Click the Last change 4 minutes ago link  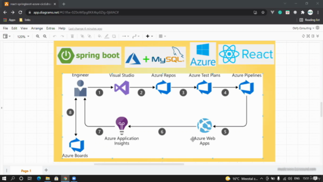pyautogui.click(x=85, y=29)
